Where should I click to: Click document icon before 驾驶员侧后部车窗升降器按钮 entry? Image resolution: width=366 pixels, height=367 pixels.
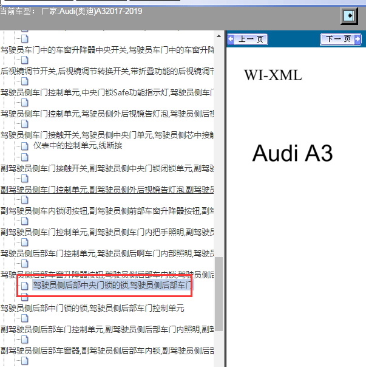click(24, 264)
